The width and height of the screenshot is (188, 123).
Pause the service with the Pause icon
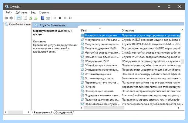tap(65, 18)
